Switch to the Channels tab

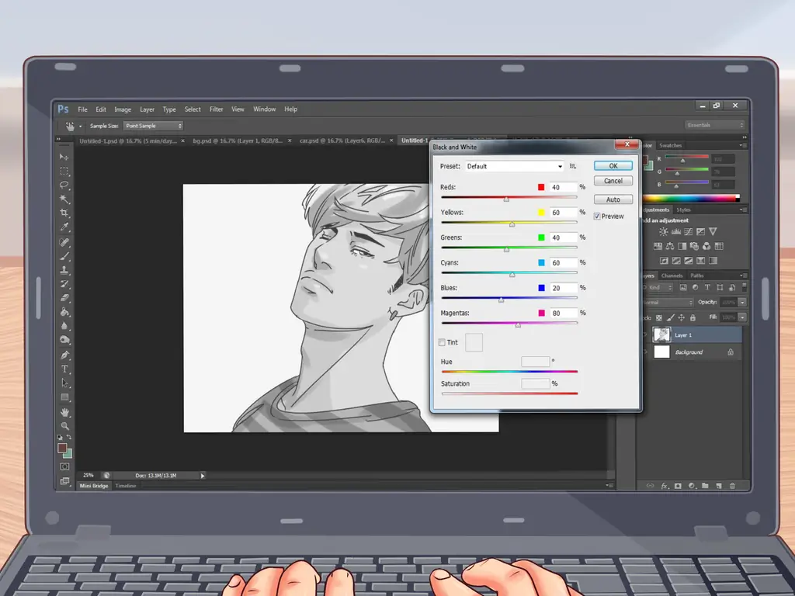click(x=672, y=275)
